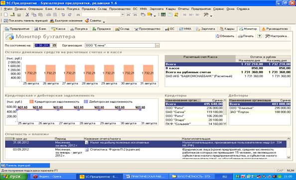Open Настройка settings button

(x=277, y=36)
